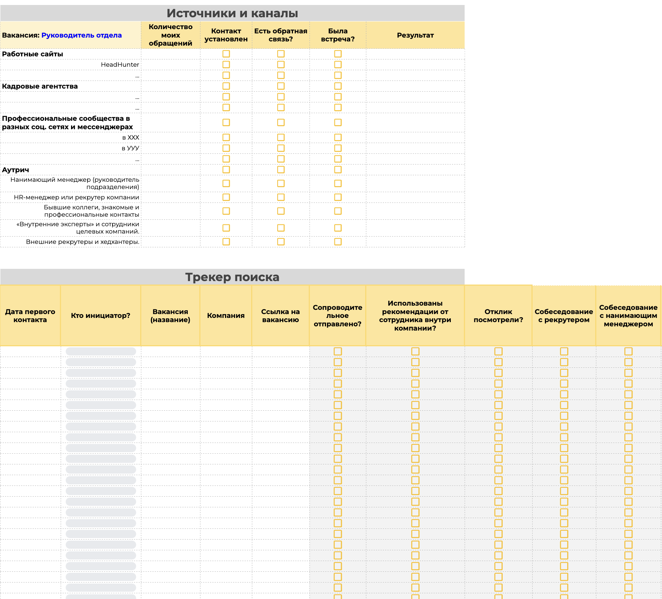The image size is (662, 599).
Task: Check first 'Отклик посмотрели?' checkbox
Action: tap(498, 351)
